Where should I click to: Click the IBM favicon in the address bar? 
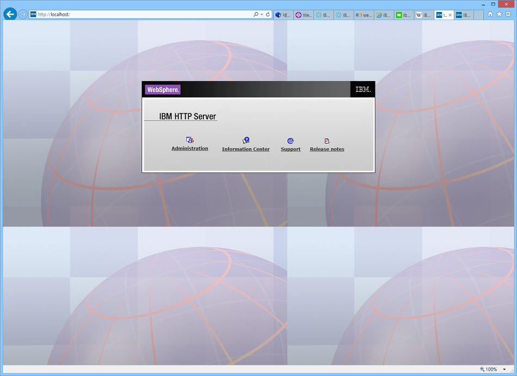33,15
